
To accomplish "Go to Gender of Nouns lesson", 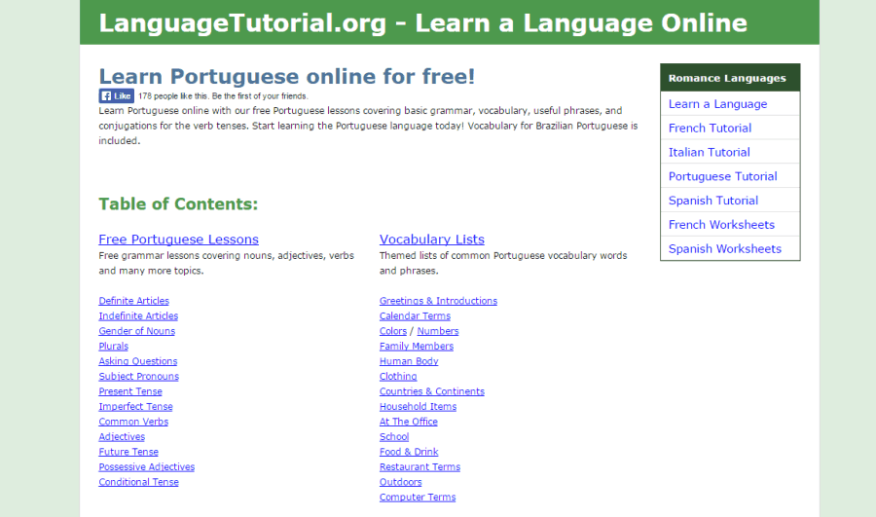I will point(137,331).
